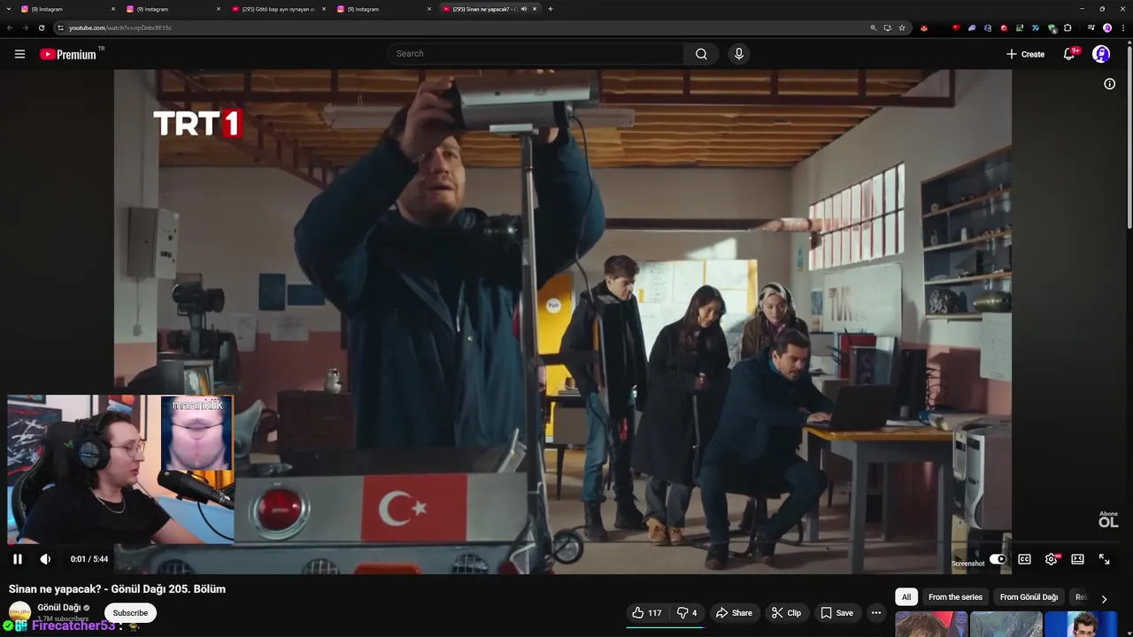
Task: Toggle closed captions CC
Action: click(x=1024, y=559)
